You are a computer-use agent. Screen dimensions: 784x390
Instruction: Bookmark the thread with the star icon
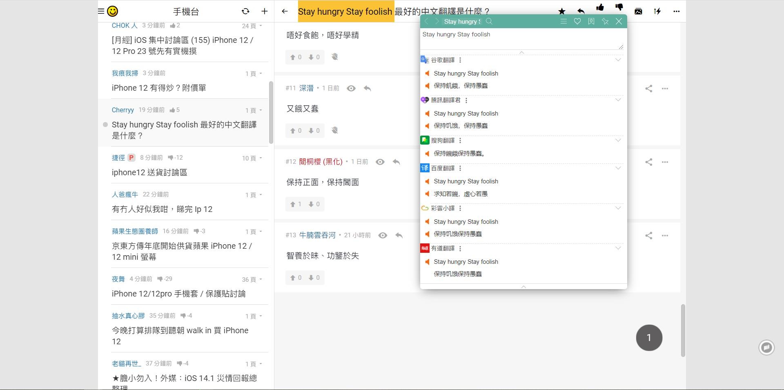tap(562, 11)
